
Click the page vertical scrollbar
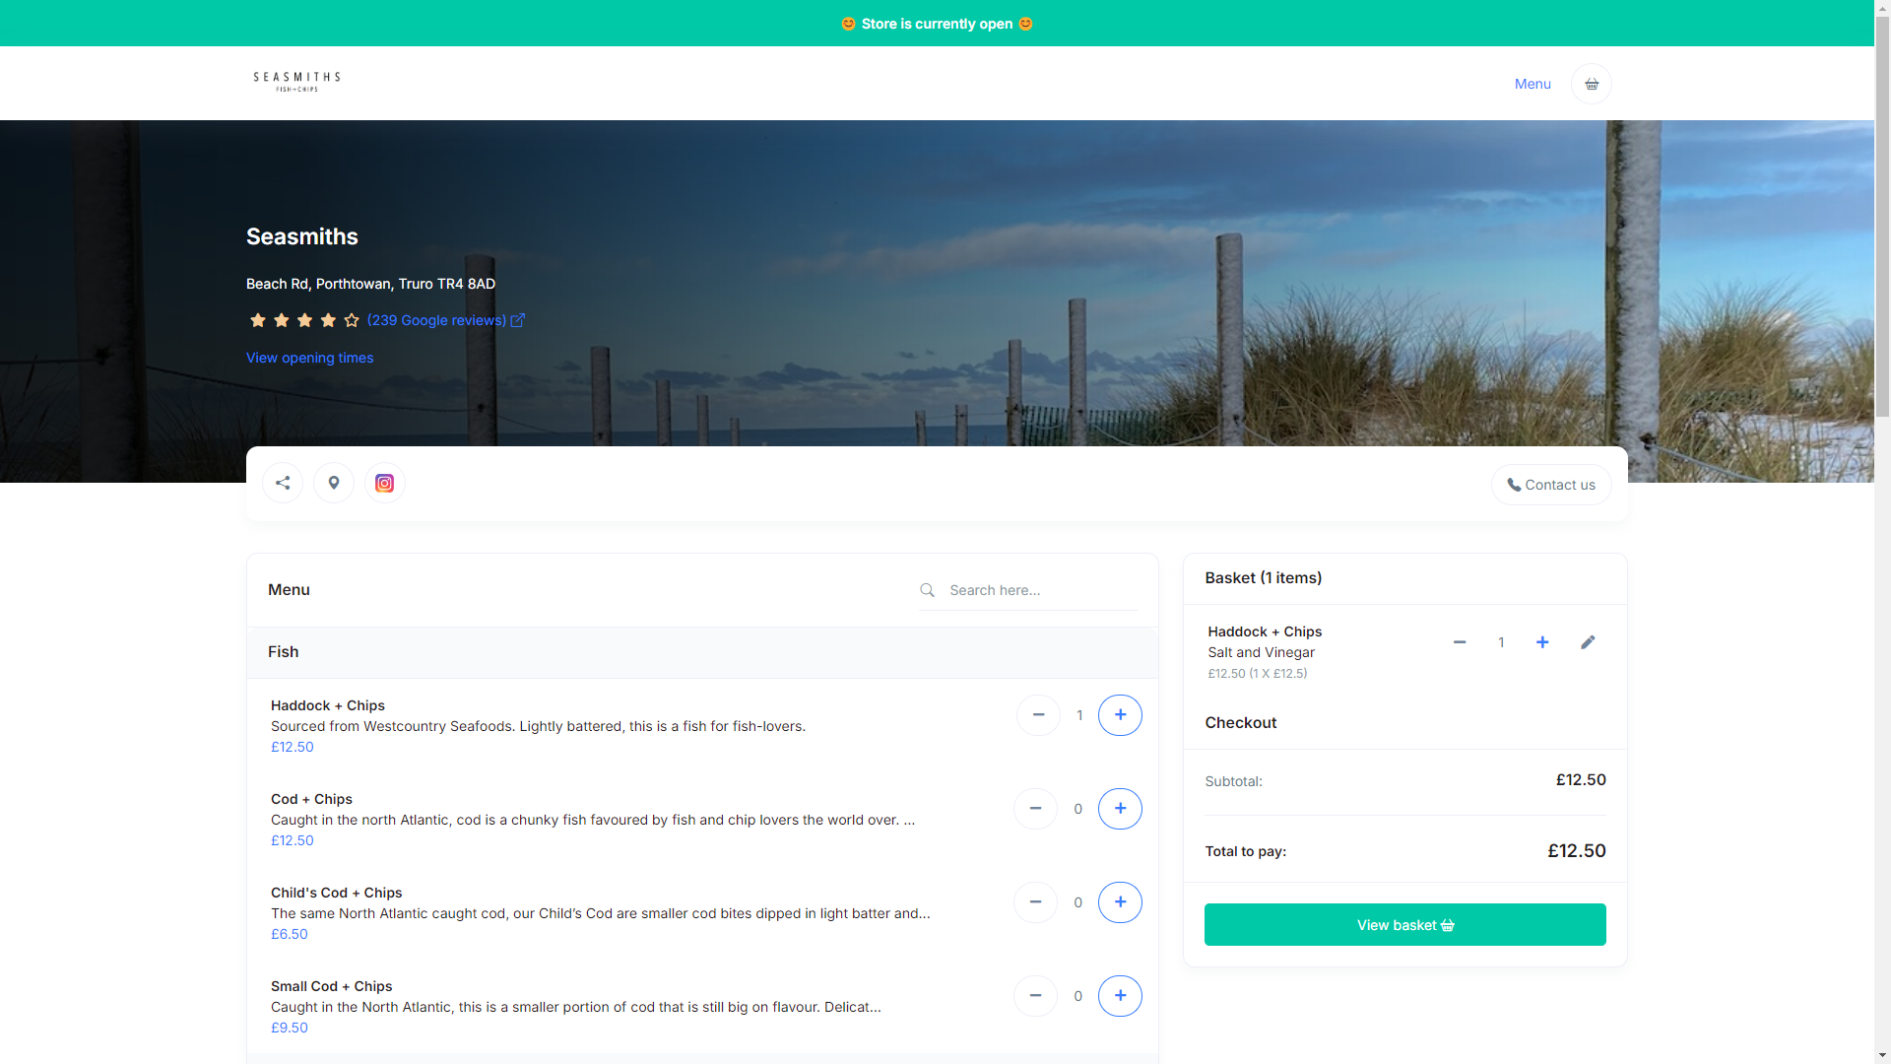[1882, 217]
